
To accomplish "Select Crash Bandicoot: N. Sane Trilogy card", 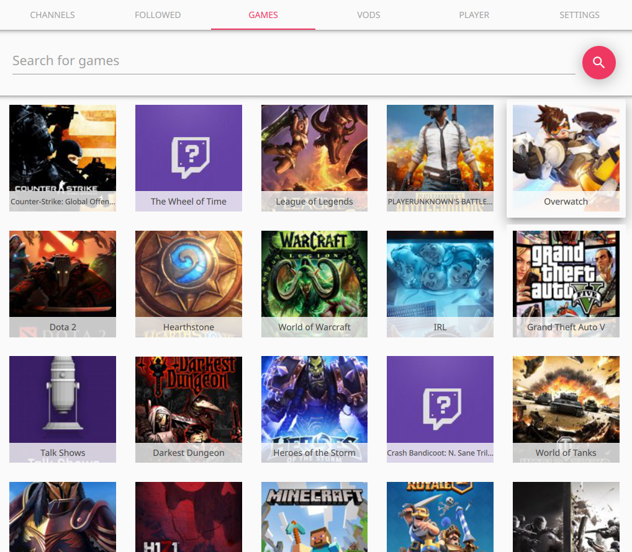I will pos(440,409).
